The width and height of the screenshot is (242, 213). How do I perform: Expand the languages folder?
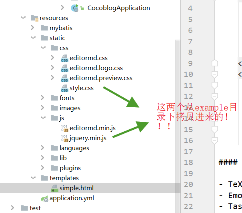pos(42,148)
